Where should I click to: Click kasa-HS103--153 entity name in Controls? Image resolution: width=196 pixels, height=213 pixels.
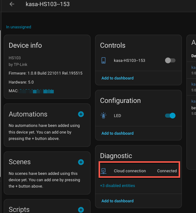coord(130,60)
